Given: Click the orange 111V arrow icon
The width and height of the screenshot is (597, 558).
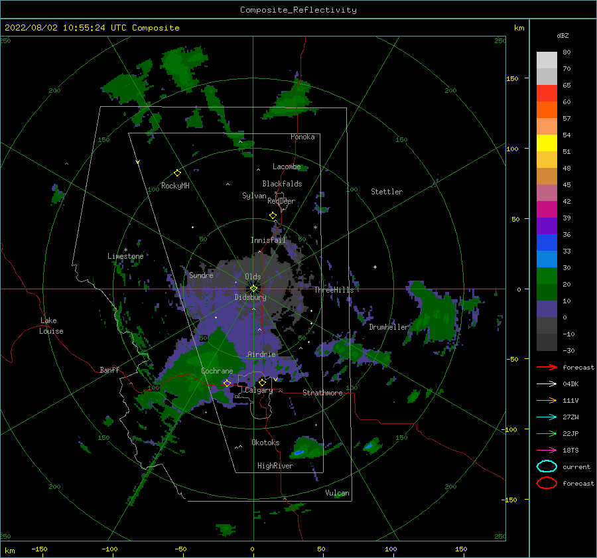Looking at the screenshot, I should pos(547,400).
